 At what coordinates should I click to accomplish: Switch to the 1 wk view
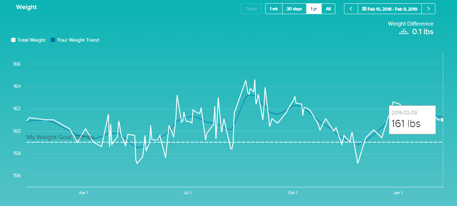[274, 9]
